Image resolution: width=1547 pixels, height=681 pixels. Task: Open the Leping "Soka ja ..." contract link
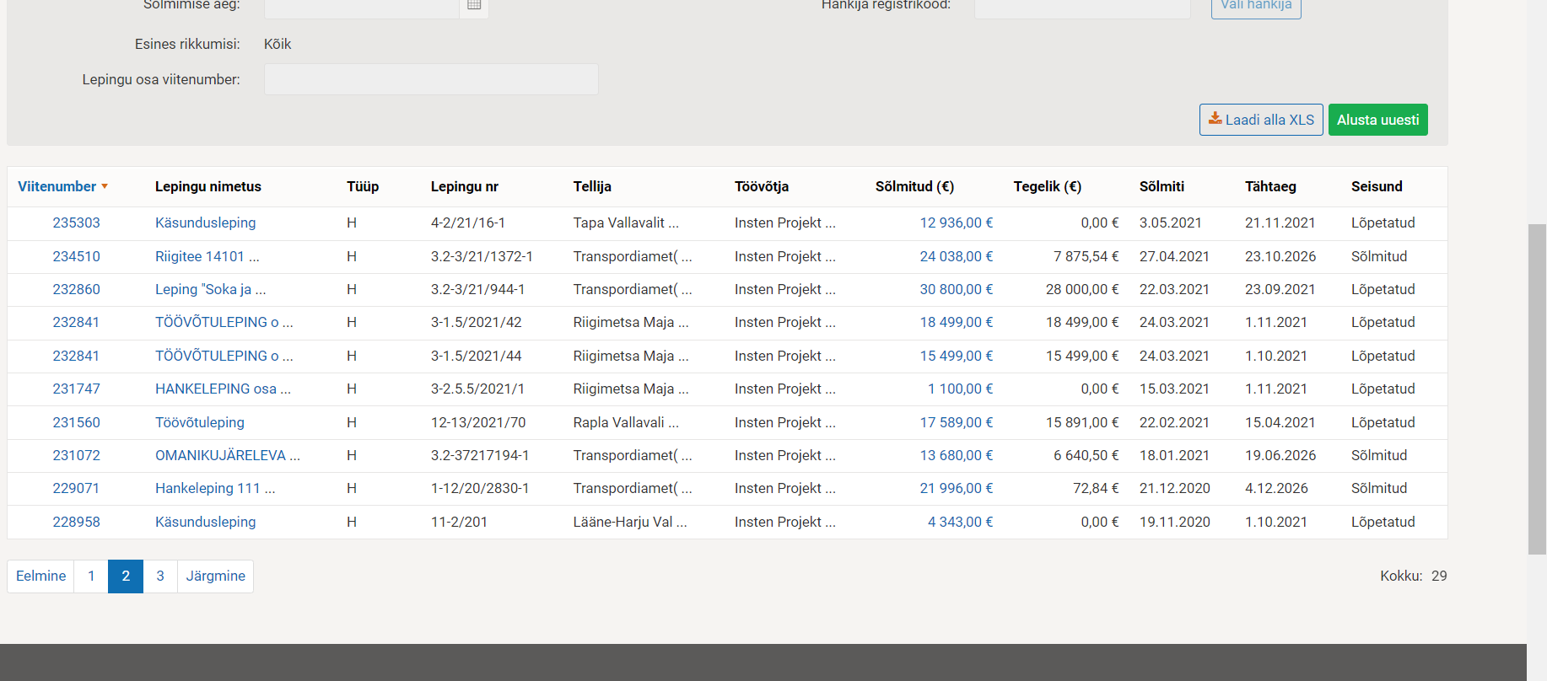211,289
